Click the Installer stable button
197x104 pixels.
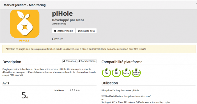point(63,31)
